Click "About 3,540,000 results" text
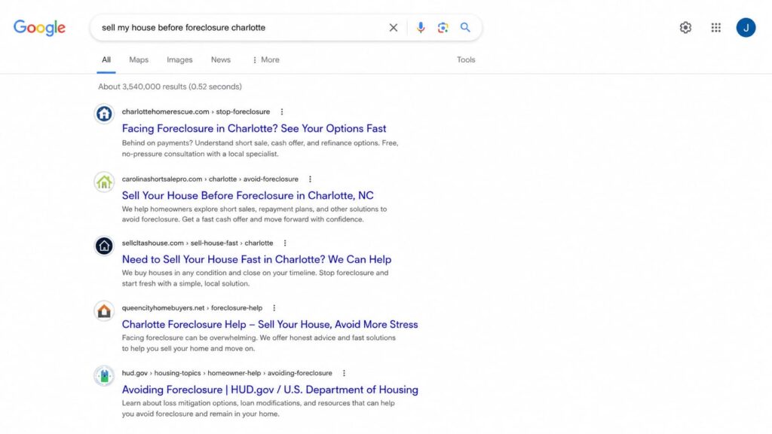Image resolution: width=772 pixels, height=434 pixels. pyautogui.click(x=170, y=87)
